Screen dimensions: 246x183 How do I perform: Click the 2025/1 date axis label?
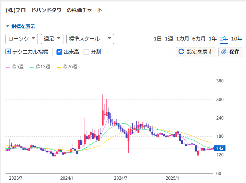pyautogui.click(x=172, y=178)
